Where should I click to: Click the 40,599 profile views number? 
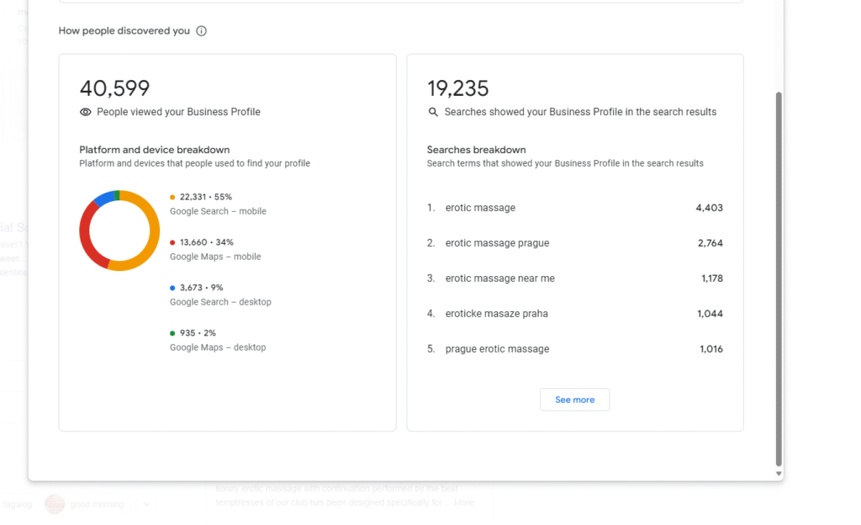click(114, 87)
